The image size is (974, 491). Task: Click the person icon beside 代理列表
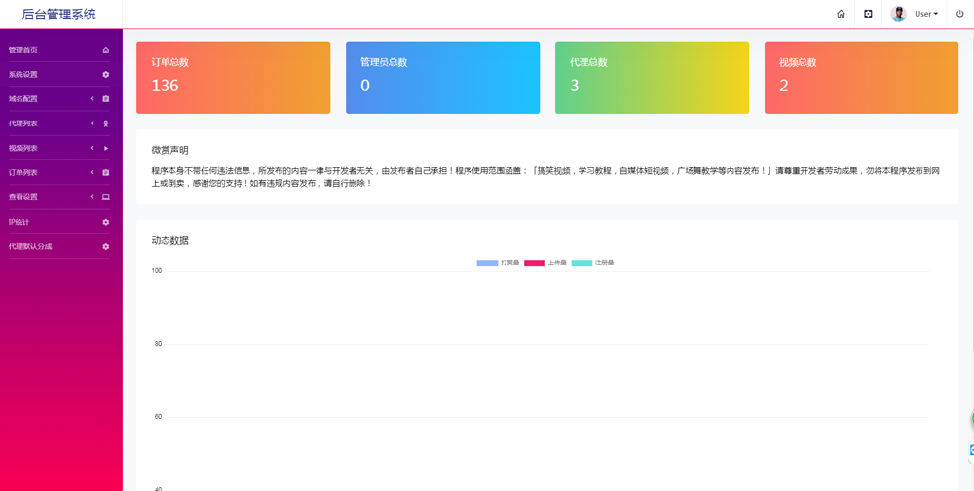[106, 123]
